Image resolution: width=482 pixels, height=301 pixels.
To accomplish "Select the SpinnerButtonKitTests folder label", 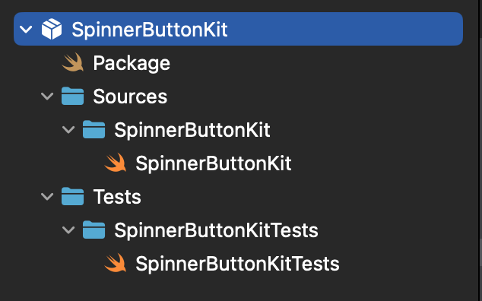I will (216, 230).
